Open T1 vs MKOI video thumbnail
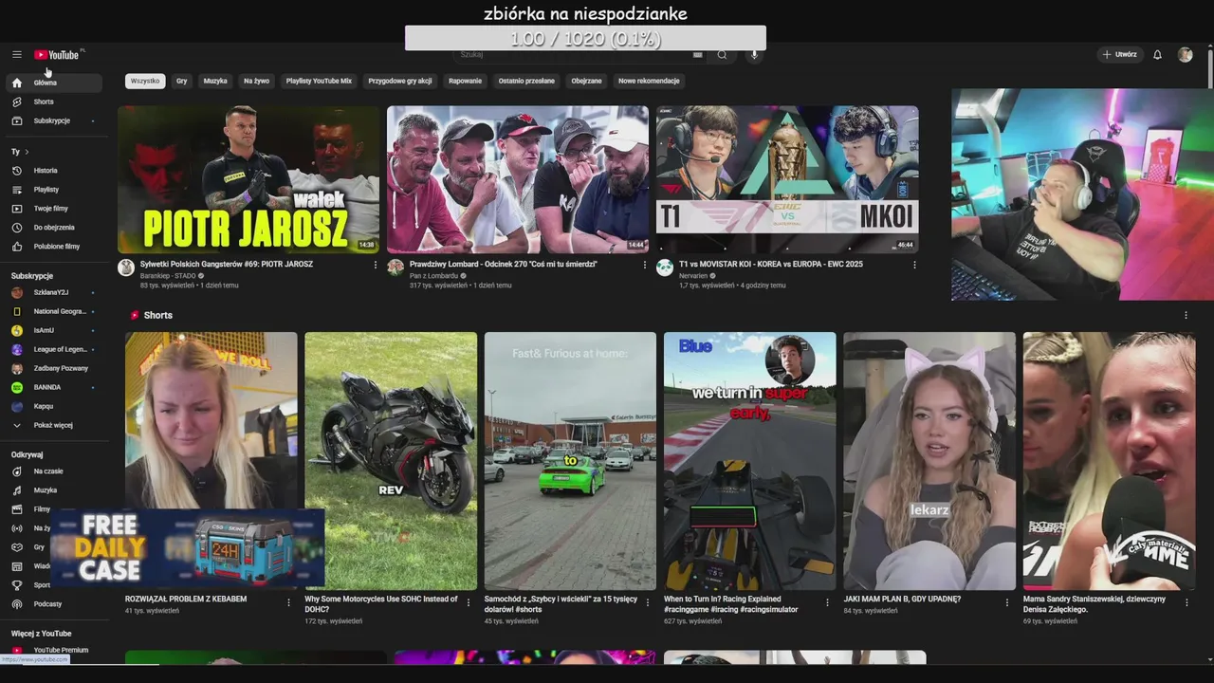Screen dimensions: 1214x683 (787, 179)
